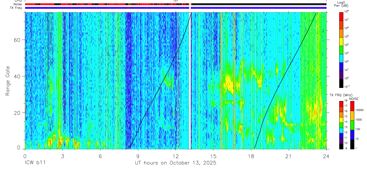This screenshot has width=367, height=169.
Task: Click the 'TX Freq' row label
Action: tap(16, 8)
